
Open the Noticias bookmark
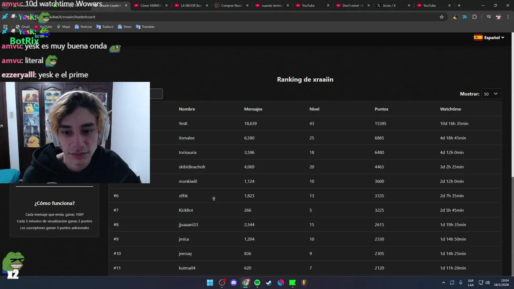pyautogui.click(x=83, y=27)
